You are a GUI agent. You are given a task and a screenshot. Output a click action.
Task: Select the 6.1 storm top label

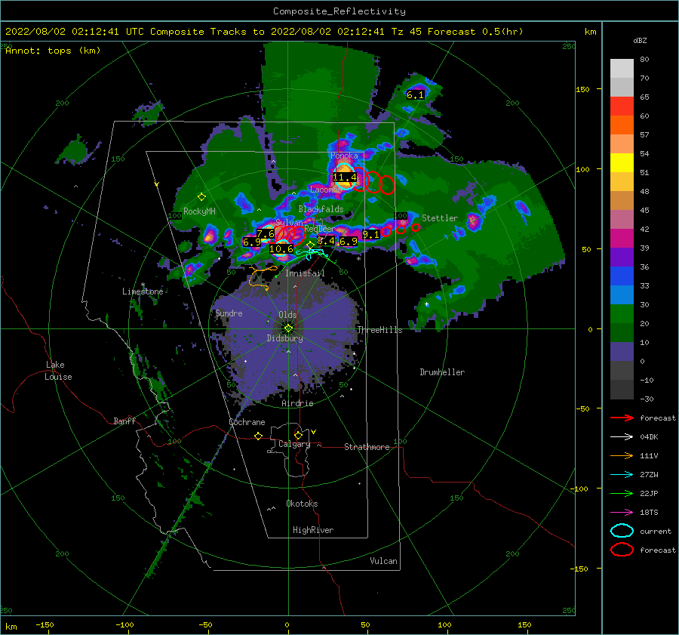[x=415, y=95]
